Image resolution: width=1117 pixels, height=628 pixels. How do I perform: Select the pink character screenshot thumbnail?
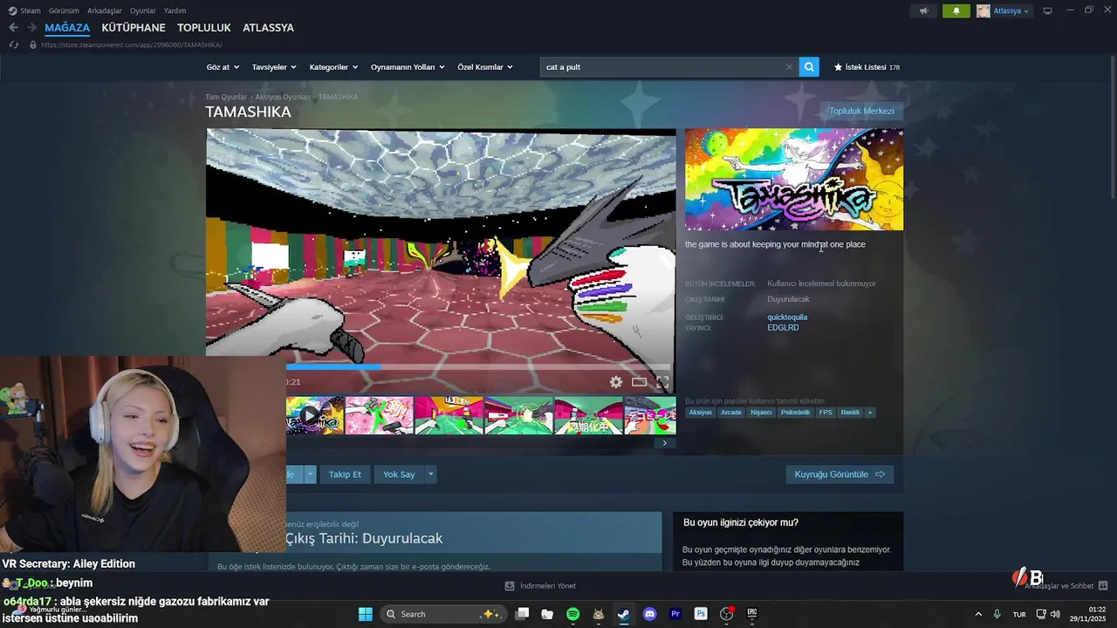379,415
